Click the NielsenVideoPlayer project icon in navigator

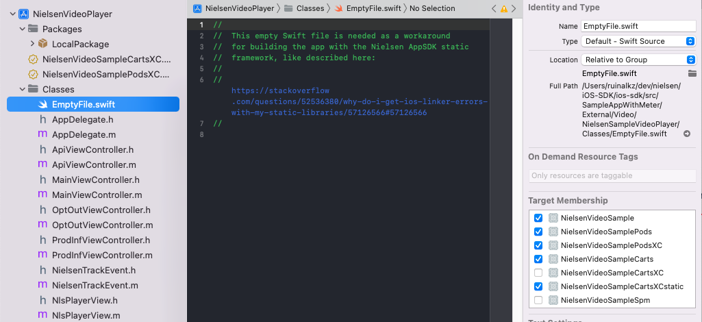(x=24, y=14)
